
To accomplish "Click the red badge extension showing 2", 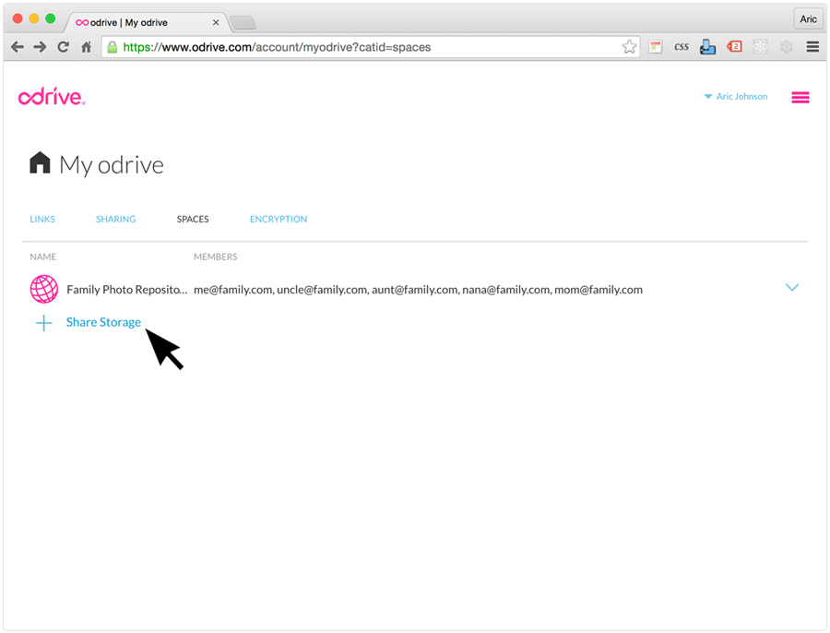I will click(x=734, y=47).
